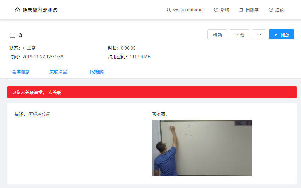301x188 pixels.
Task: Click the duration value 0:06:05
Action: coord(128,48)
